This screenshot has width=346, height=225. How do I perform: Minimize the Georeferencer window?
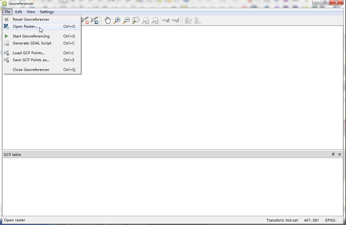[317, 3]
